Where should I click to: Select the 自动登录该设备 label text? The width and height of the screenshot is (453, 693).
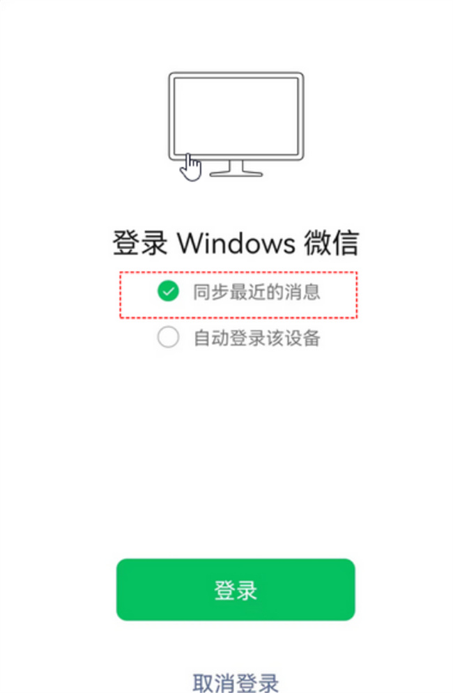coord(257,338)
